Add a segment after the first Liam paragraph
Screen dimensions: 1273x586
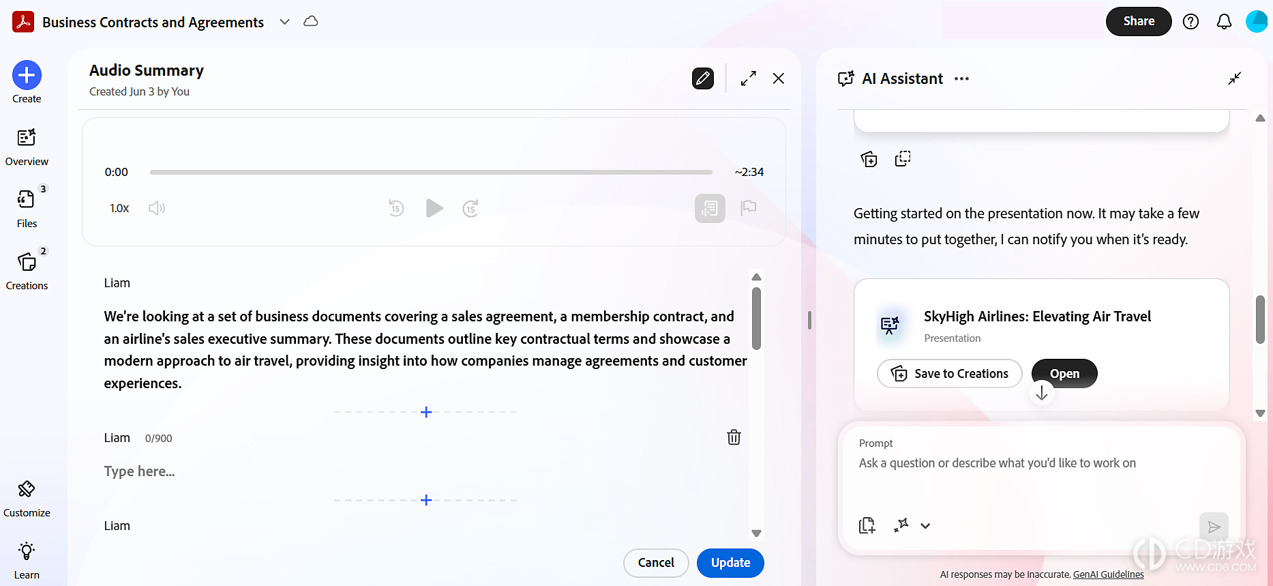[426, 412]
